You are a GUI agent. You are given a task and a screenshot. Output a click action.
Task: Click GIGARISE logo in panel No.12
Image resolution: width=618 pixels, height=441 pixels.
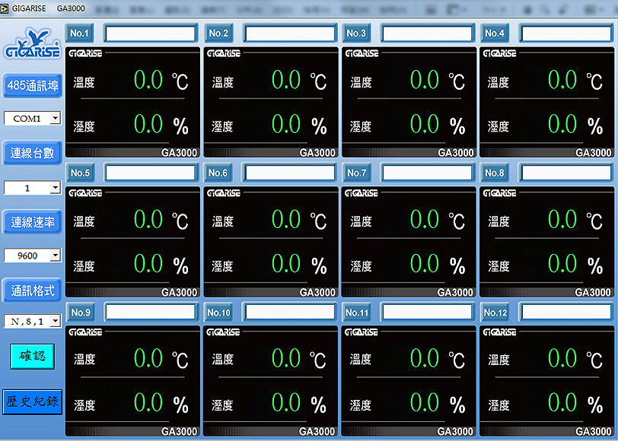pos(499,332)
